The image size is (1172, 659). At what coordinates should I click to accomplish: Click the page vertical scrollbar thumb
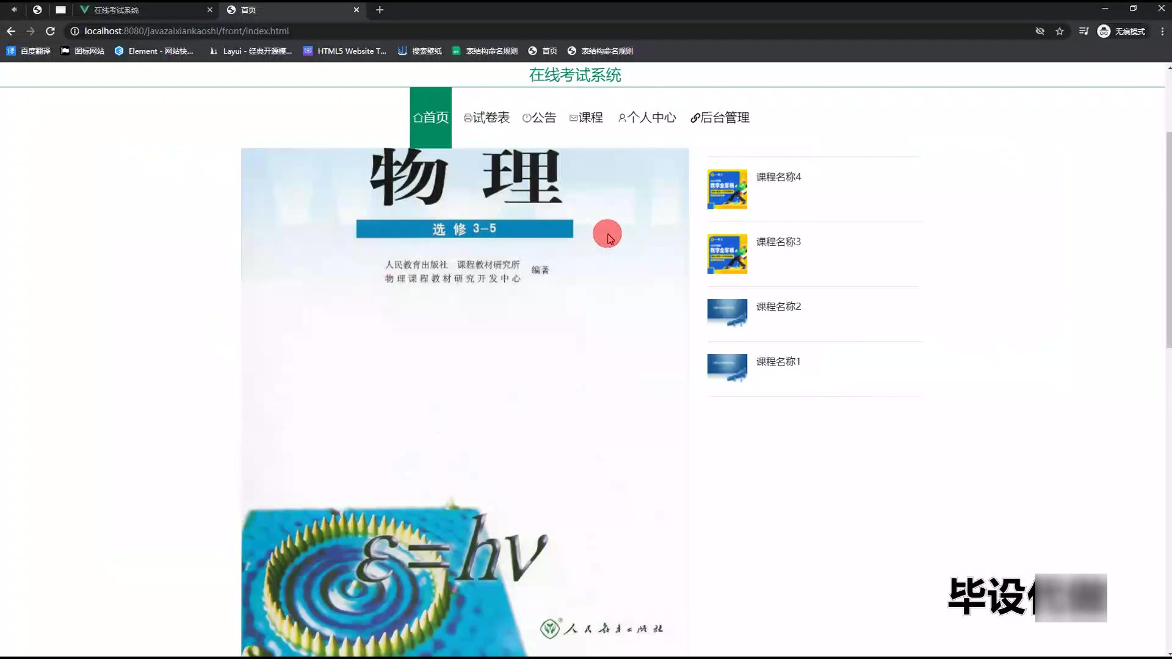click(1168, 239)
